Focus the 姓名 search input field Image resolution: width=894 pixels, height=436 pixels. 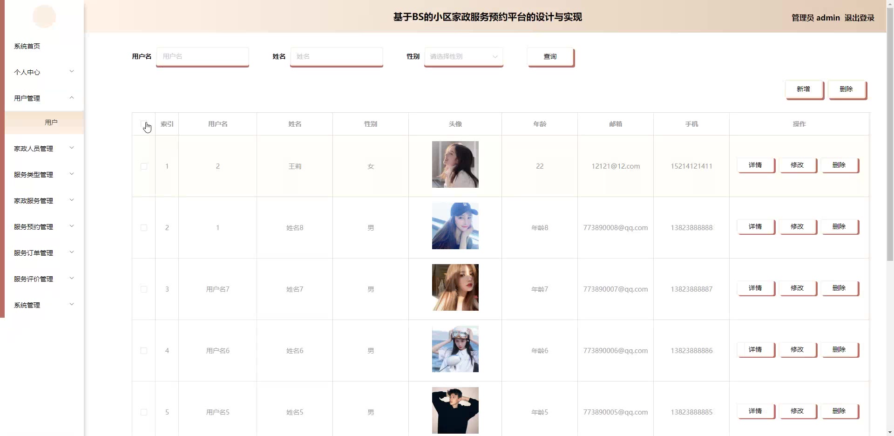(x=337, y=56)
